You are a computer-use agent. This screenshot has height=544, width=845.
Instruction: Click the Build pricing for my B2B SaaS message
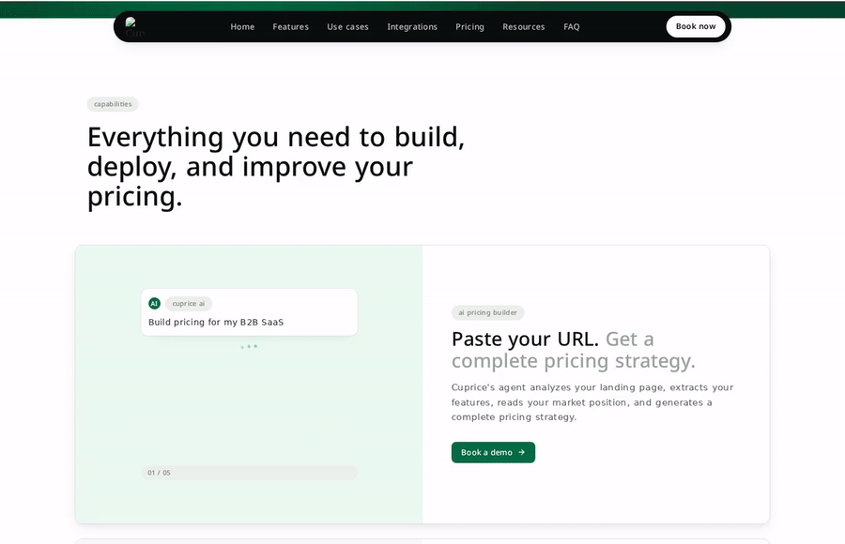[x=216, y=322]
